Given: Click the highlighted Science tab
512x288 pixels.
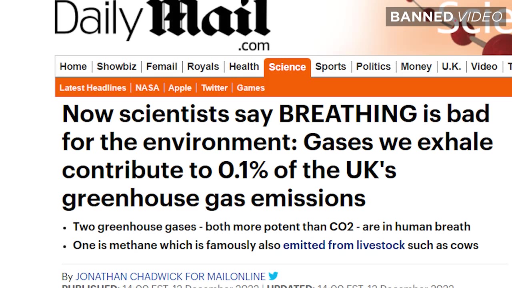Looking at the screenshot, I should click(x=287, y=67).
